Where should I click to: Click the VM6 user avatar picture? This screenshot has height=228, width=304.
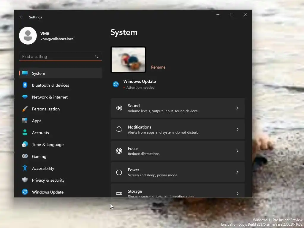click(28, 36)
